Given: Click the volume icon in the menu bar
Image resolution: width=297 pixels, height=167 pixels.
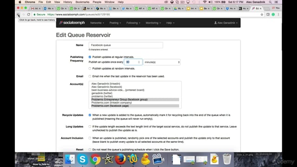Looking at the screenshot, I should click(210, 2).
